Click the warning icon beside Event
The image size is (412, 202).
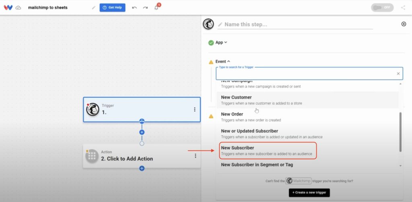pyautogui.click(x=211, y=62)
